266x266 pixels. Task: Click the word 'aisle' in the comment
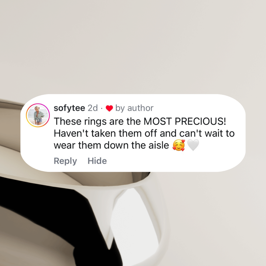pos(159,146)
